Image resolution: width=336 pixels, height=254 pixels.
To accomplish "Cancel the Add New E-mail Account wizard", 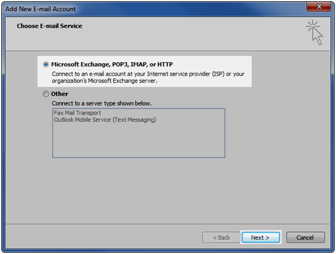I will [305, 237].
